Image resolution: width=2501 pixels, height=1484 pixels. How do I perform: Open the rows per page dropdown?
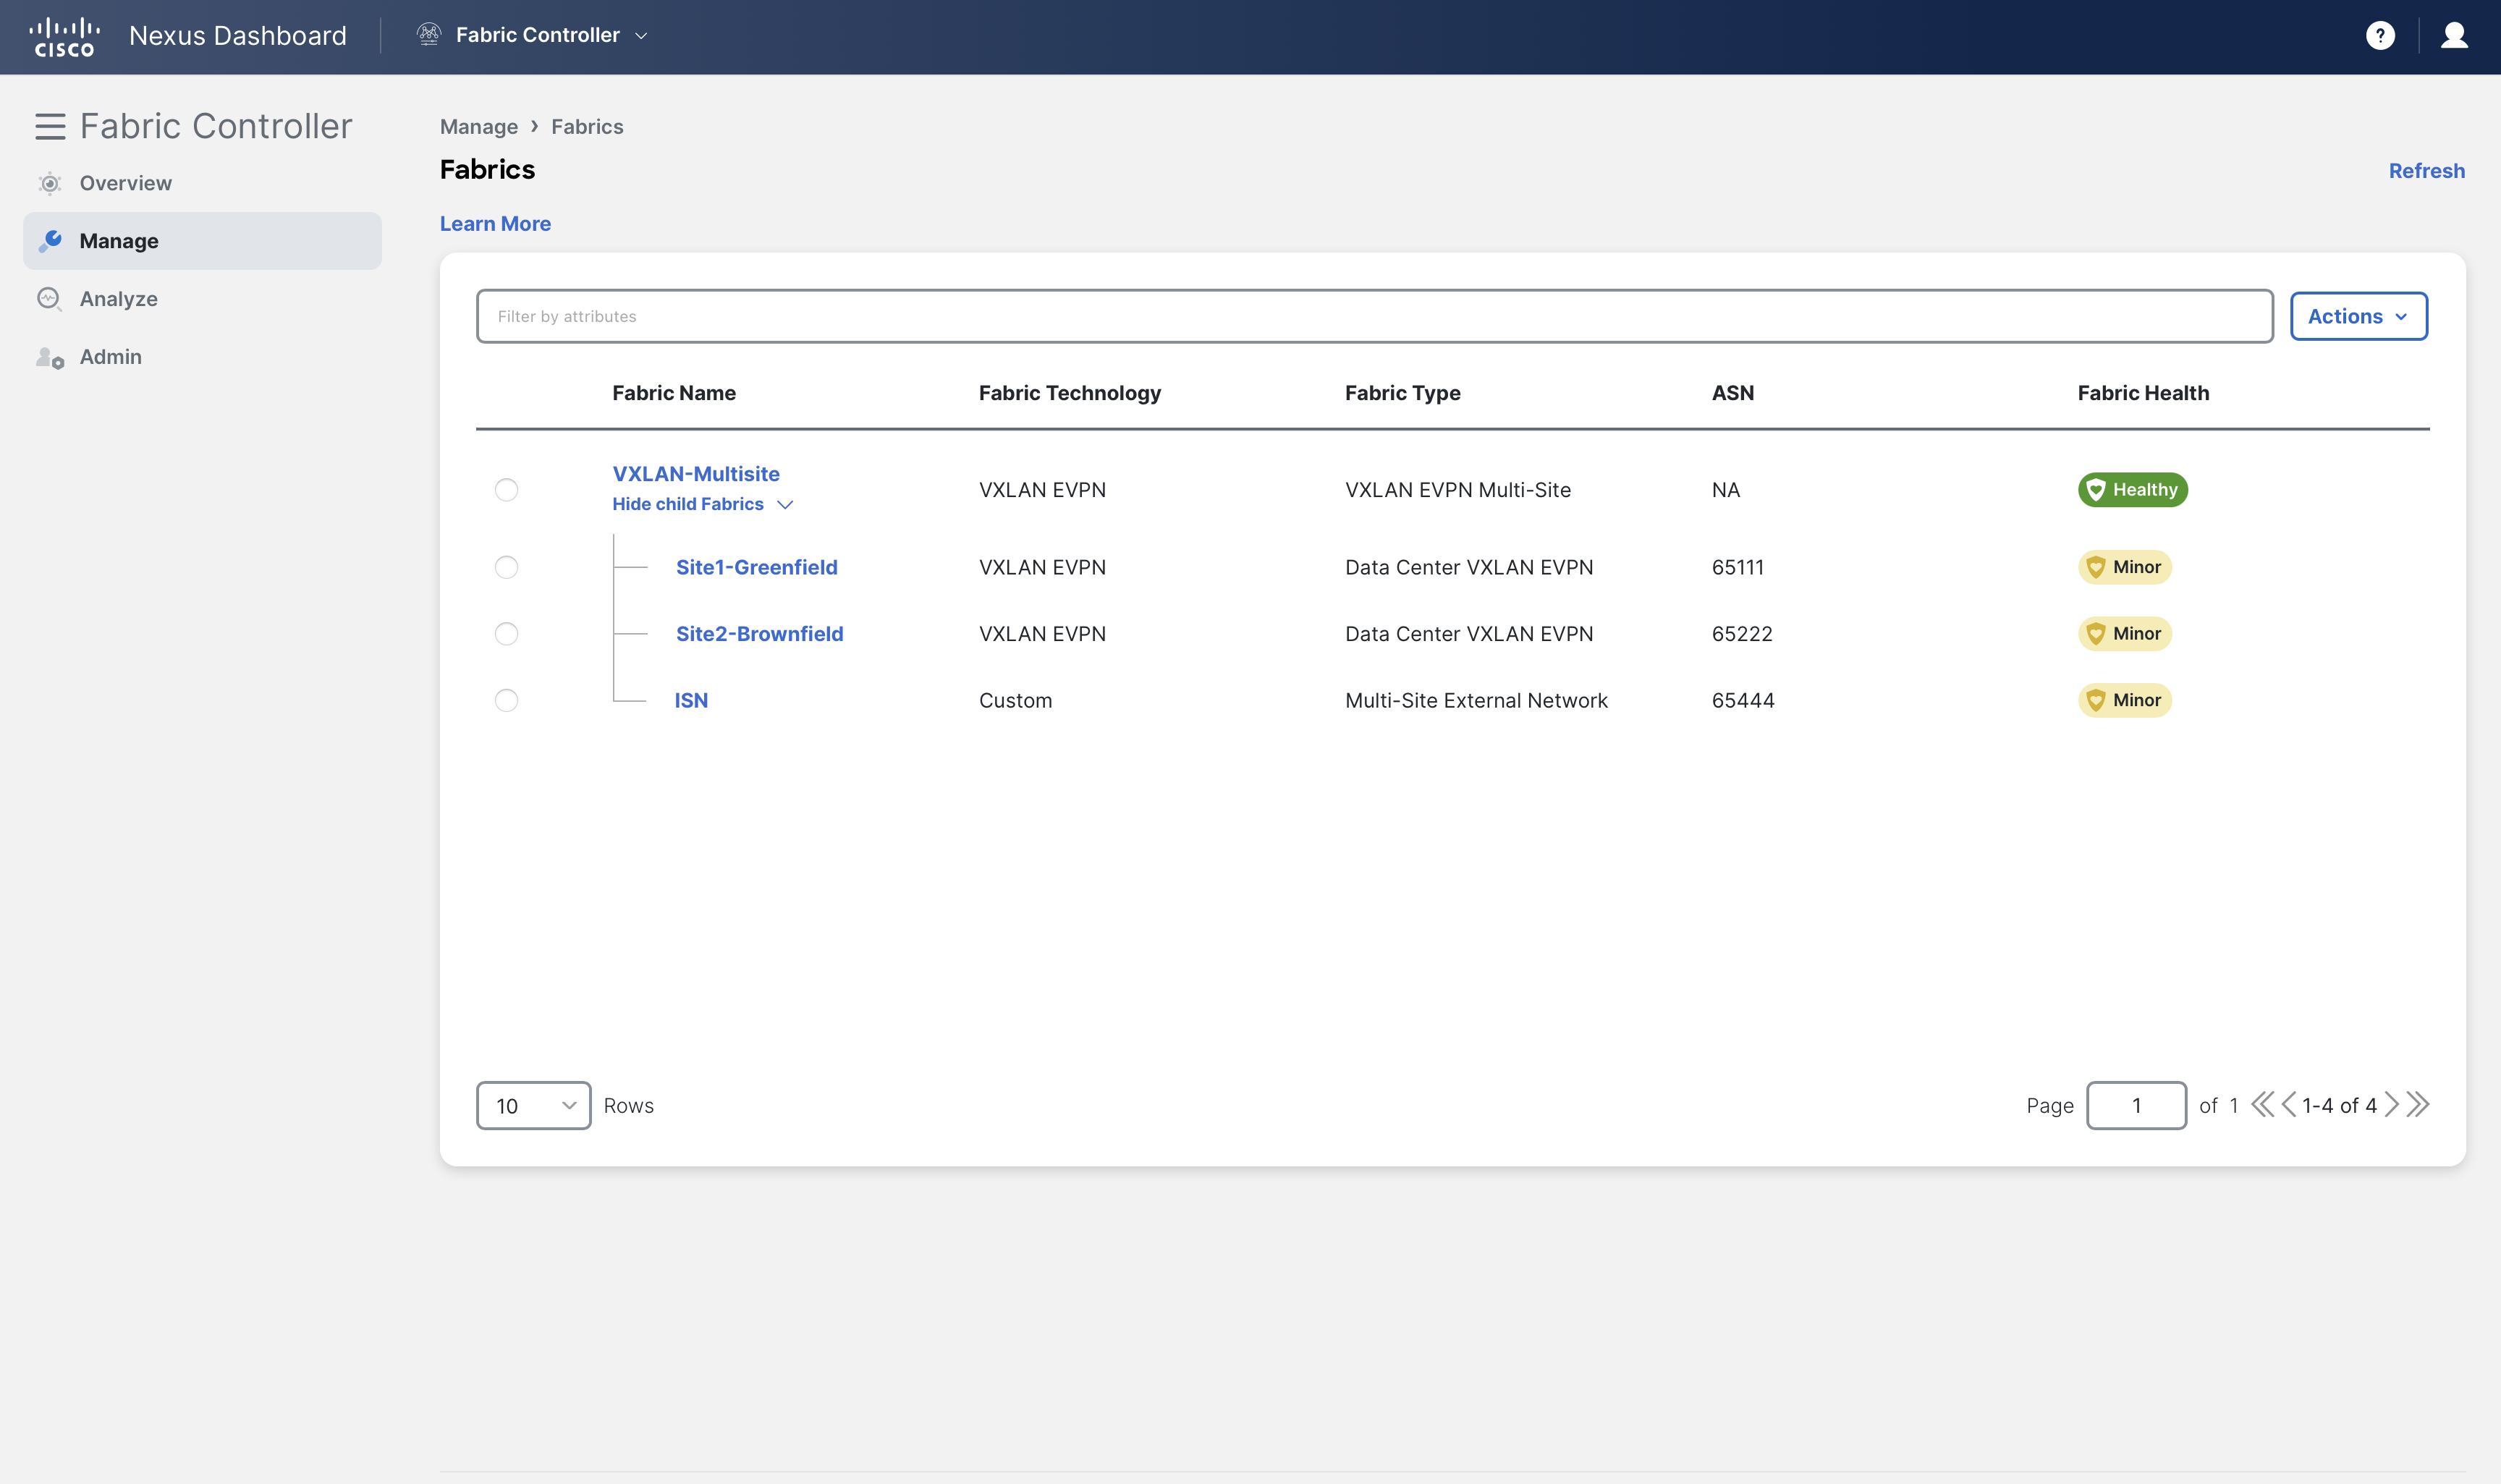tap(534, 1106)
